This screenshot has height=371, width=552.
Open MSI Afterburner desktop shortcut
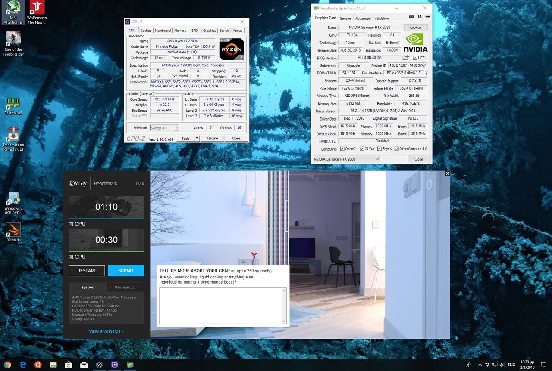(13, 12)
